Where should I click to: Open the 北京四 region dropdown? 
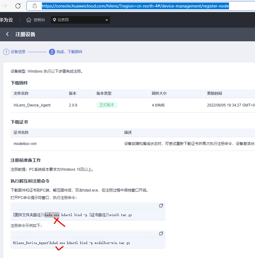tap(81, 20)
